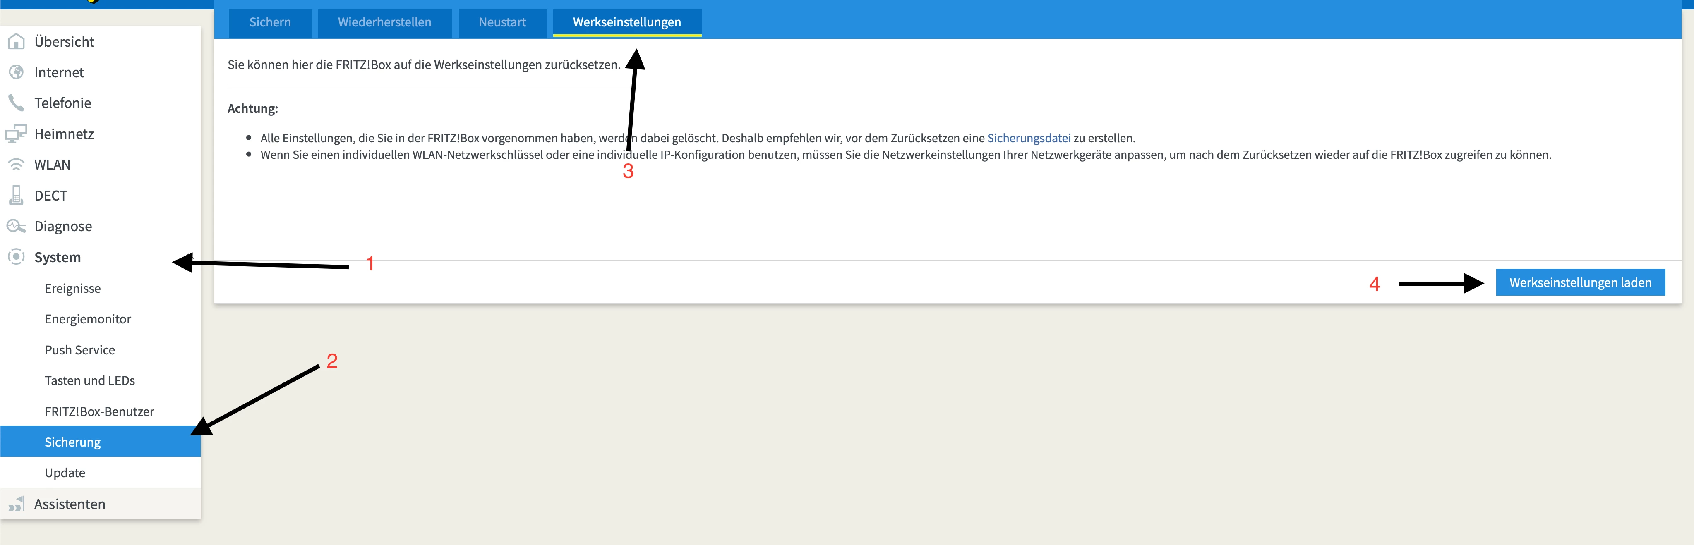Select FRITZ!Box-Benutzer in the sidebar

98,411
